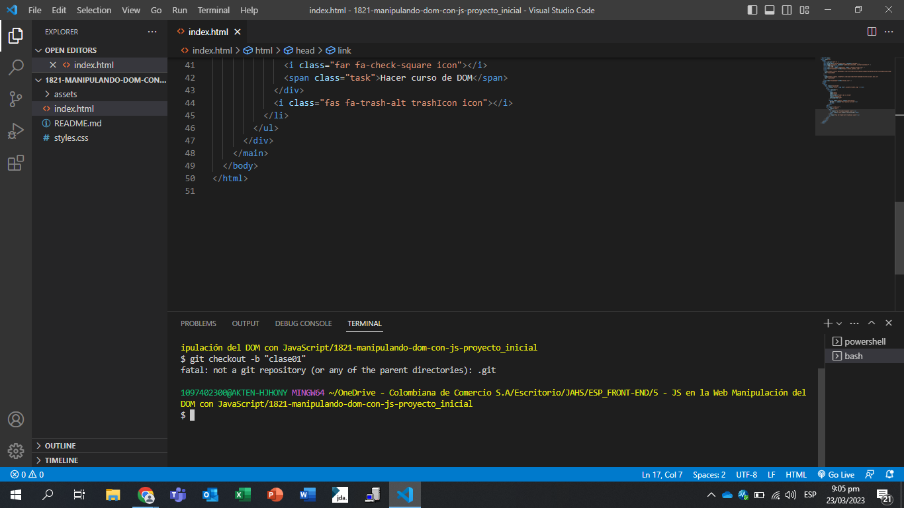Toggle primary side bar layout icon
The width and height of the screenshot is (904, 508).
click(x=752, y=10)
